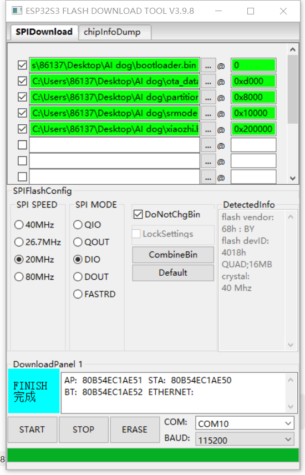The image size is (305, 475).
Task: Select 26.7MHz SPI speed
Action: (19, 242)
